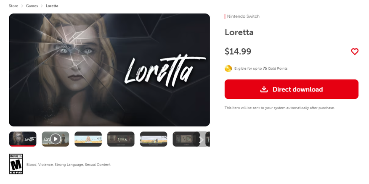Click the chevron between Store and Games

coord(22,6)
